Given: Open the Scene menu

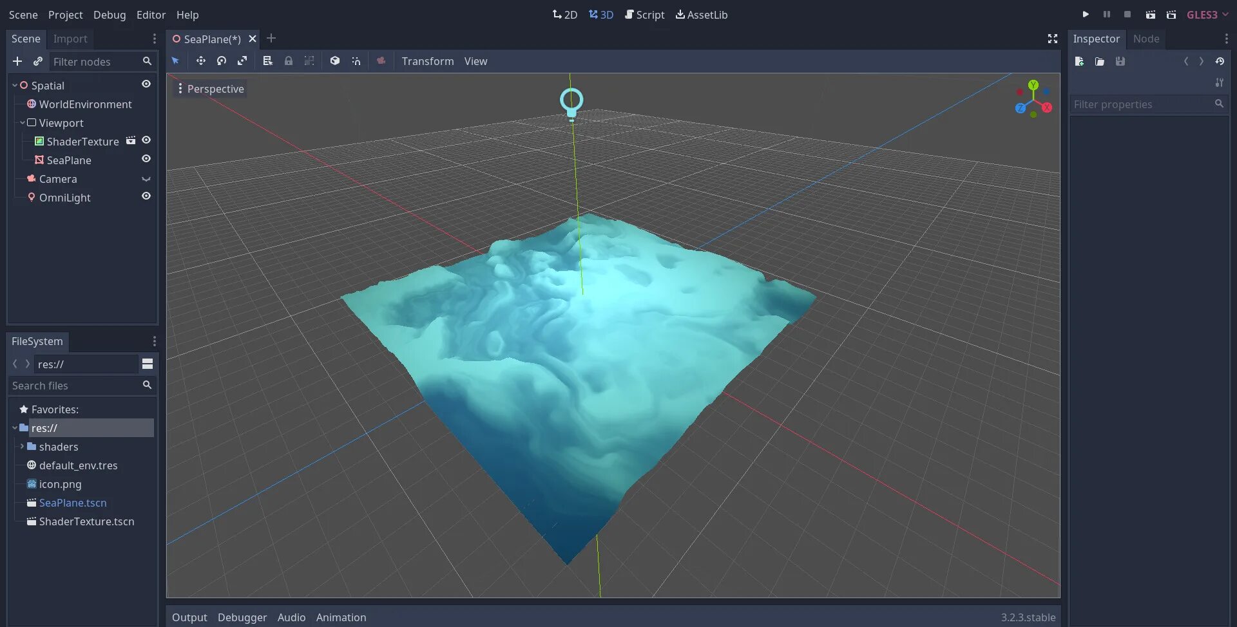Looking at the screenshot, I should point(23,15).
